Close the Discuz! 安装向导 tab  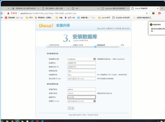pos(158,8)
